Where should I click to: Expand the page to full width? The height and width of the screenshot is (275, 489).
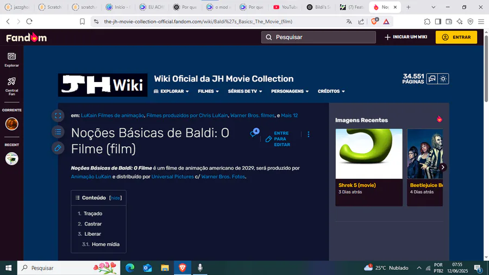(58, 116)
